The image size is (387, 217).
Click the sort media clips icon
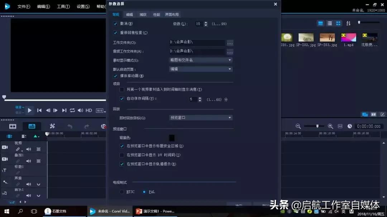[x=348, y=23]
